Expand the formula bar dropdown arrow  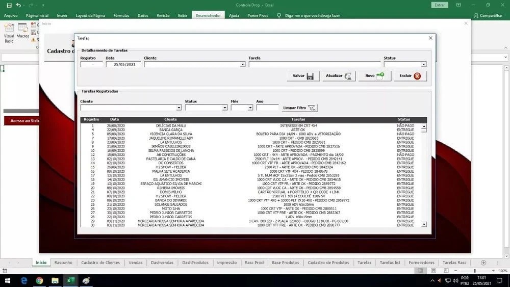pyautogui.click(x=505, y=57)
